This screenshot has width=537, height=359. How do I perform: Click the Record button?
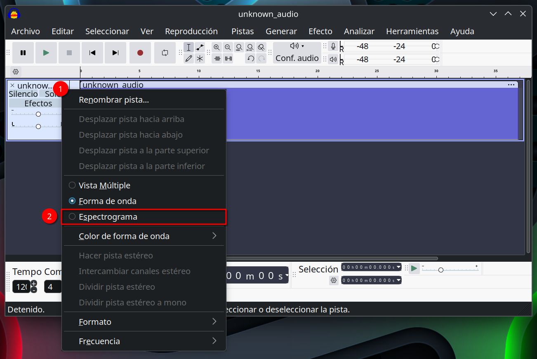click(x=140, y=53)
